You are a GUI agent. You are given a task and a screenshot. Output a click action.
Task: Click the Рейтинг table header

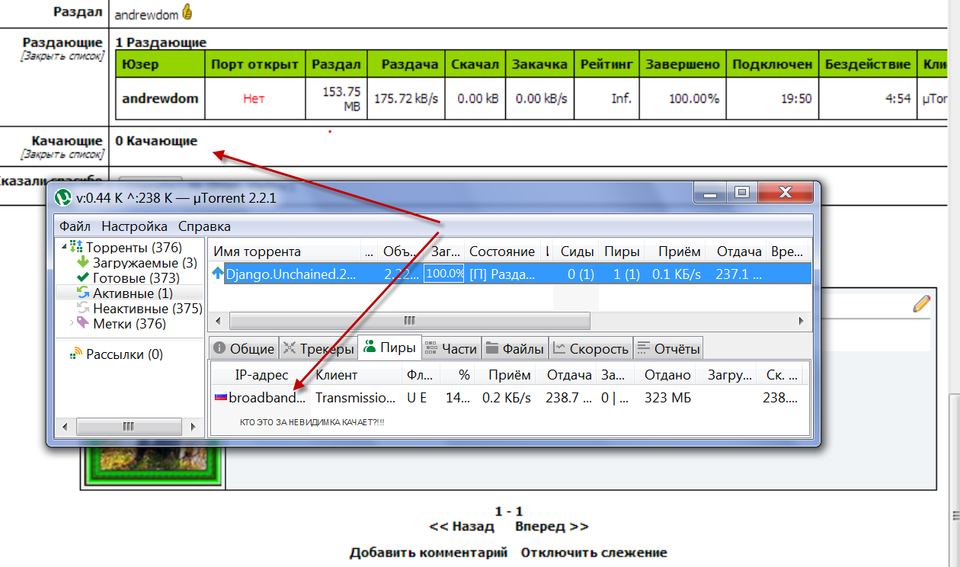pos(606,64)
